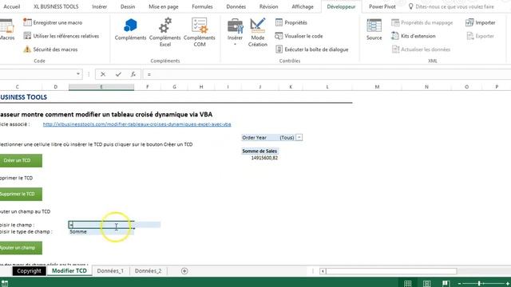Open the Macros button
The height and width of the screenshot is (287, 511).
(7, 29)
